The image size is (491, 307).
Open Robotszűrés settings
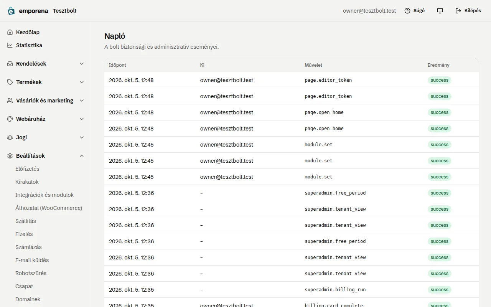(31, 273)
